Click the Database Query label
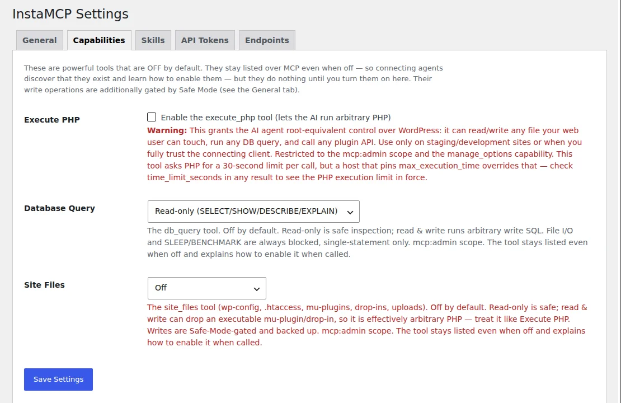The height and width of the screenshot is (403, 621). tap(59, 208)
